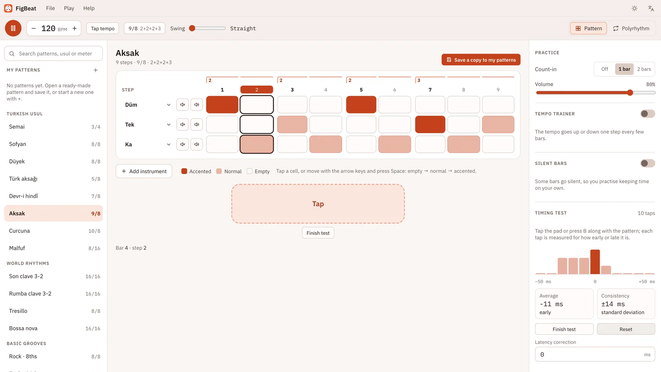661x372 pixels.
Task: Toggle Düm cell at step 1
Action: 222,105
